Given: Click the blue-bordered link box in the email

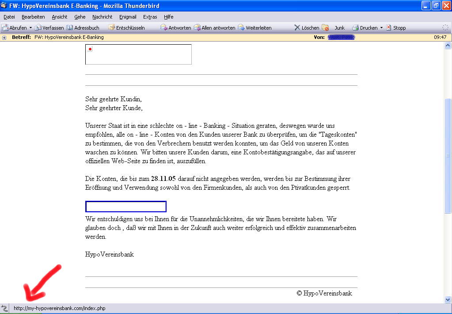Looking at the screenshot, I should tap(126, 207).
